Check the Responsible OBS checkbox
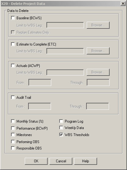This screenshot has width=127, height=170. 13,148
